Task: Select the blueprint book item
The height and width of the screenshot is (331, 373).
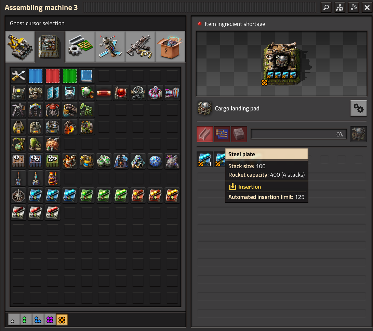Action: pyautogui.click(x=86, y=76)
